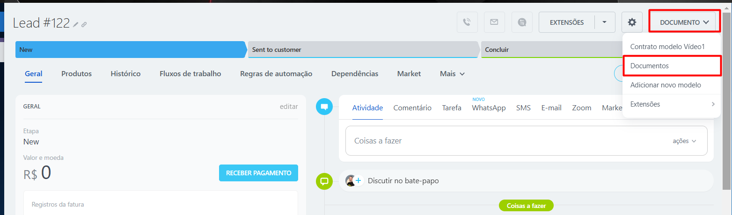Expand the Extensões dropdown arrow

coord(605,22)
